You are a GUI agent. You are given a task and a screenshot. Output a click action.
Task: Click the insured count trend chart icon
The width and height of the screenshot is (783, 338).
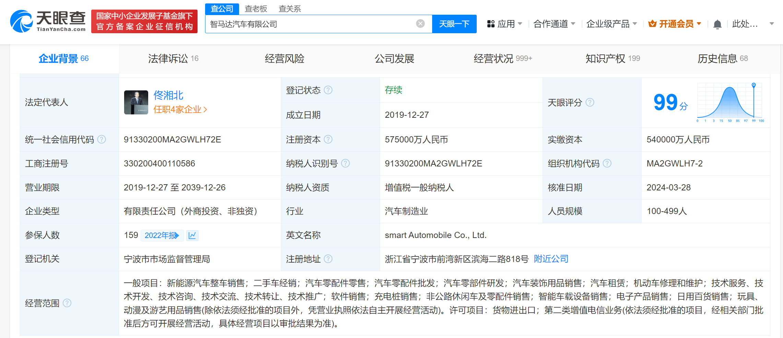[192, 236]
